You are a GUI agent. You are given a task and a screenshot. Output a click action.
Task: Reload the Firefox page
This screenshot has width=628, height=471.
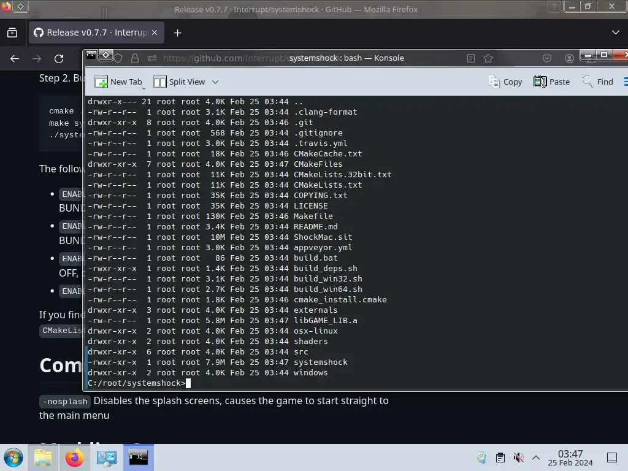(59, 59)
